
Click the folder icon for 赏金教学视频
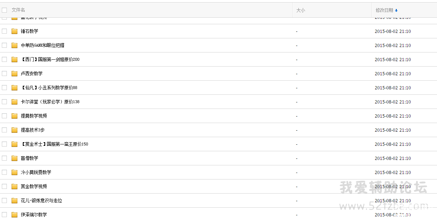coord(14,186)
